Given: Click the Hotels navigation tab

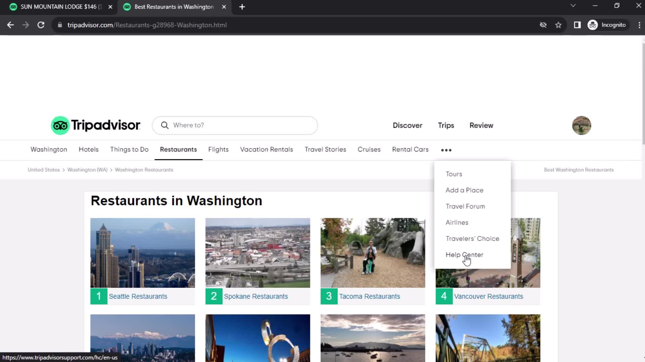Looking at the screenshot, I should (x=88, y=149).
